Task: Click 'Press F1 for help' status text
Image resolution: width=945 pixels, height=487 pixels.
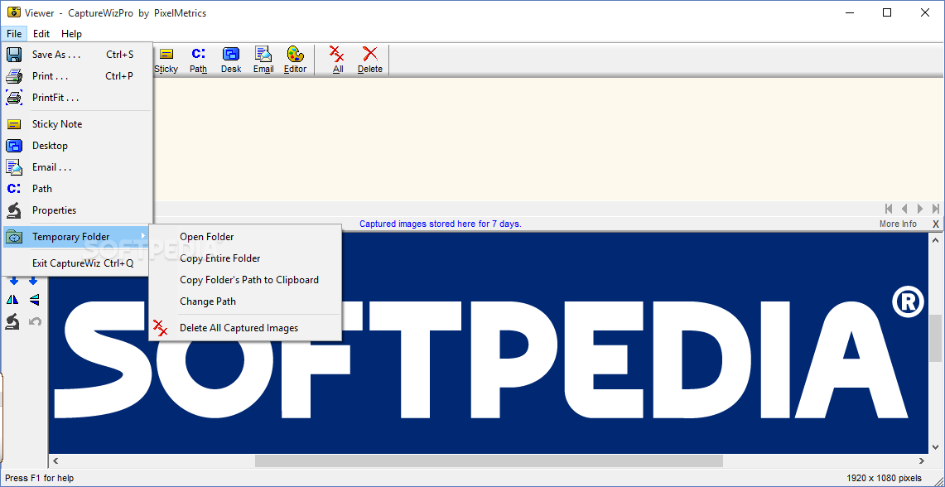Action: 40,478
